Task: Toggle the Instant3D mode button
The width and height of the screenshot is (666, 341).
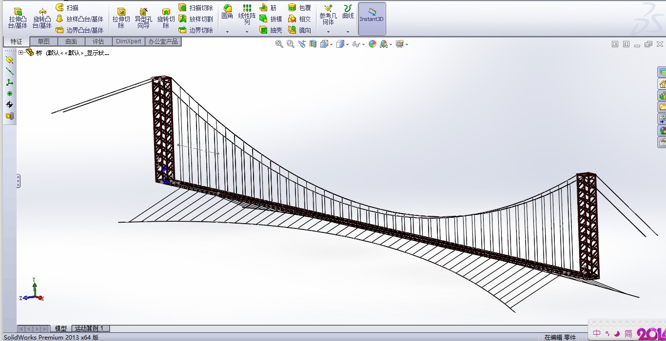Action: (372, 18)
